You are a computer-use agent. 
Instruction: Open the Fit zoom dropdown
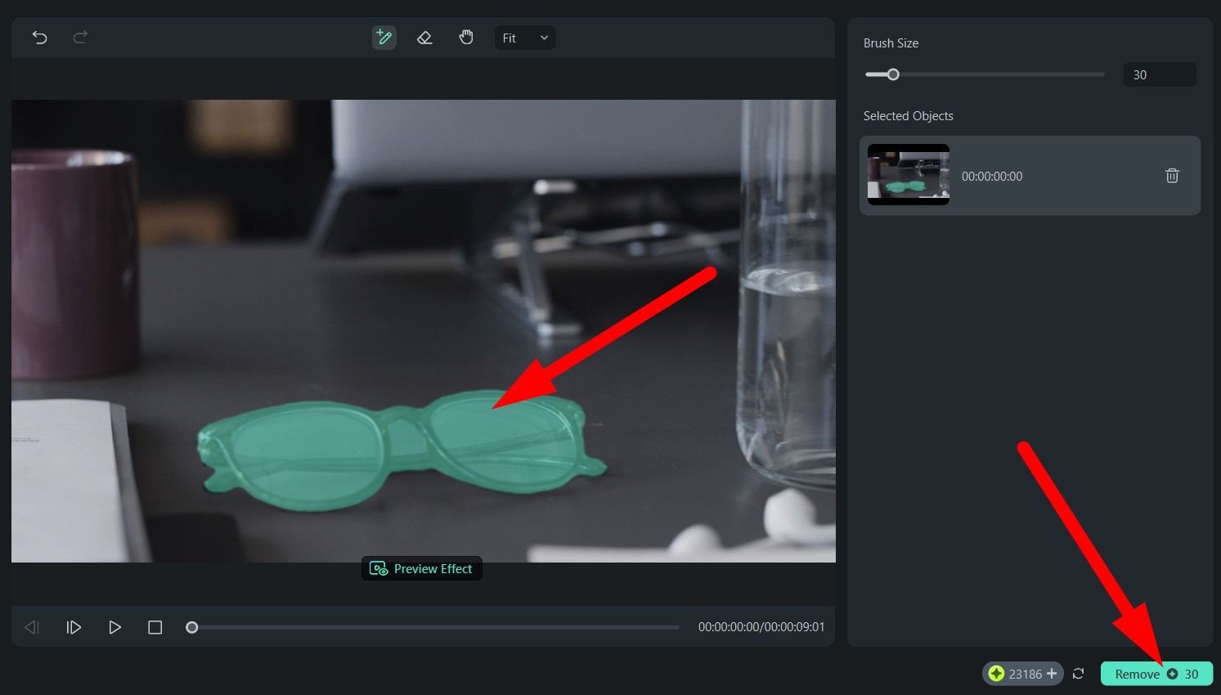525,38
